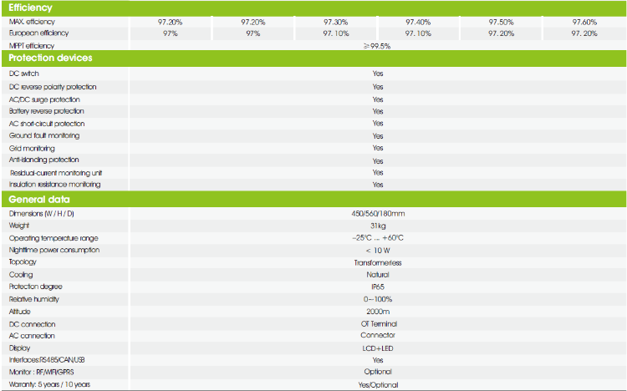Select the Protection devices section header
627x391 pixels.
pos(50,58)
